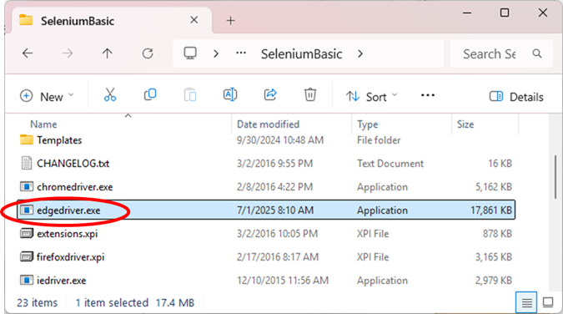This screenshot has width=563, height=314.
Task: Click the 3/2/2016 10:05 PM date
Action: tap(277, 234)
